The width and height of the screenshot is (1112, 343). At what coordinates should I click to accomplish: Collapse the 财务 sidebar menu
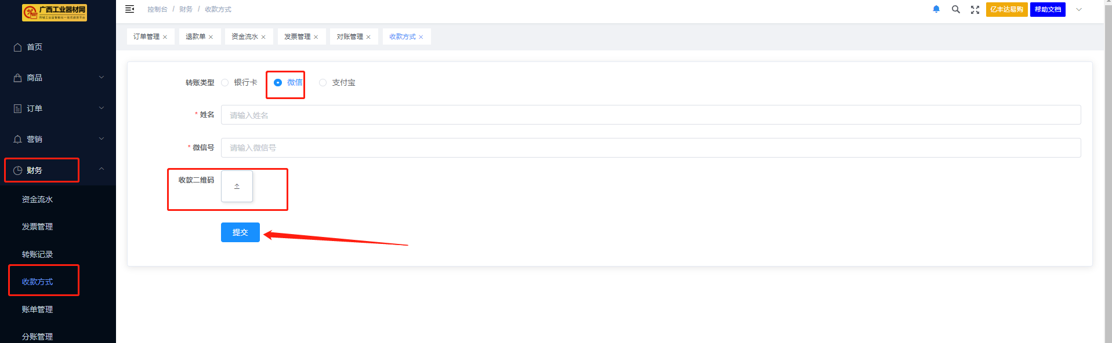[x=58, y=170]
